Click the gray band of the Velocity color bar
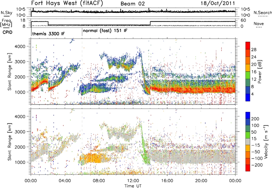 click(248, 142)
